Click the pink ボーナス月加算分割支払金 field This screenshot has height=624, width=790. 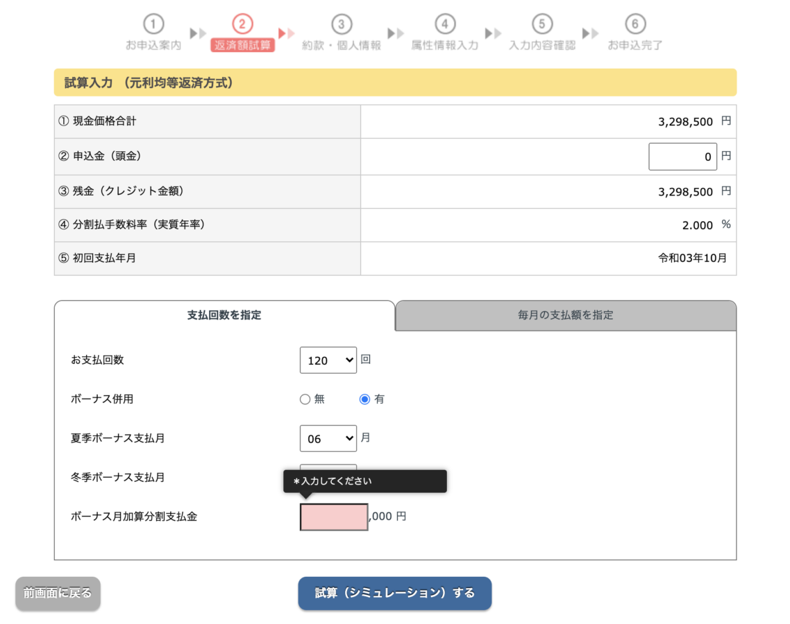pyautogui.click(x=333, y=517)
